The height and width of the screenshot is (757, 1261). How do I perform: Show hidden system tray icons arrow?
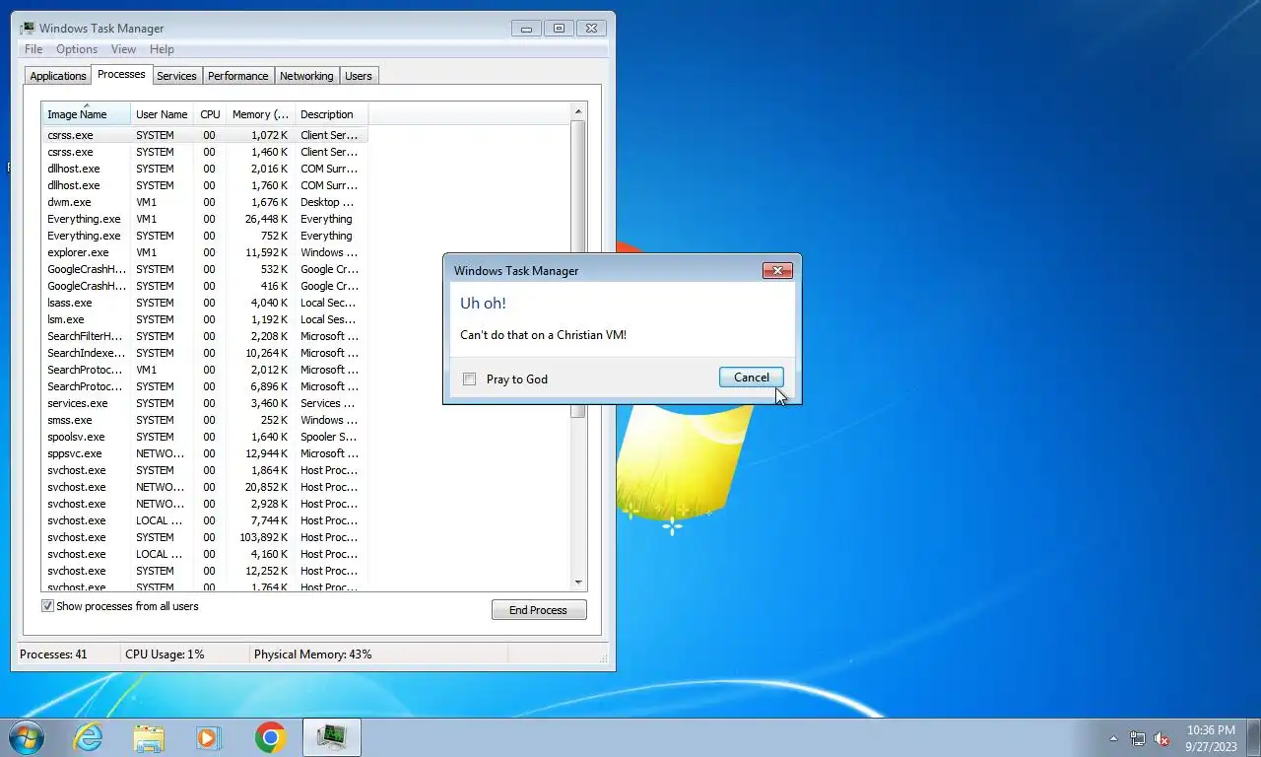[x=1114, y=738]
